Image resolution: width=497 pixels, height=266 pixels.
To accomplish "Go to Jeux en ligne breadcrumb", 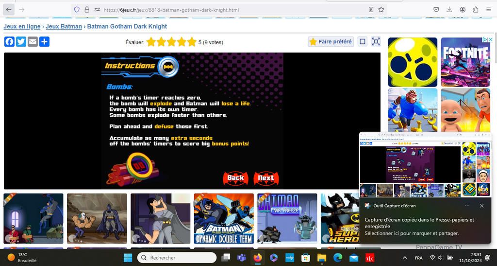I will click(22, 26).
